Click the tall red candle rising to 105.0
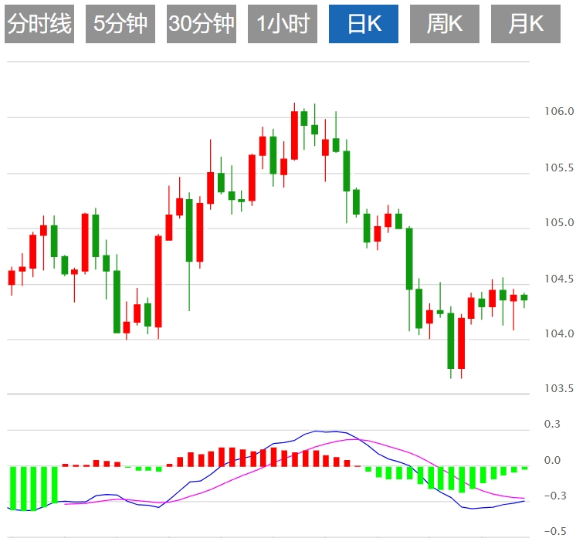Viewport: 576px width, 538px height. point(158,282)
